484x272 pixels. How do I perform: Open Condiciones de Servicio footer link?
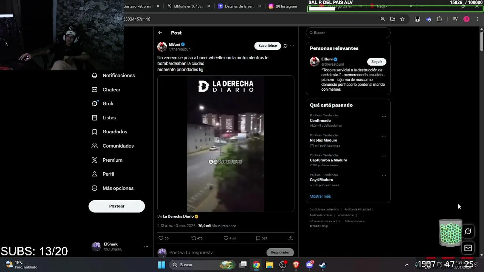click(324, 209)
